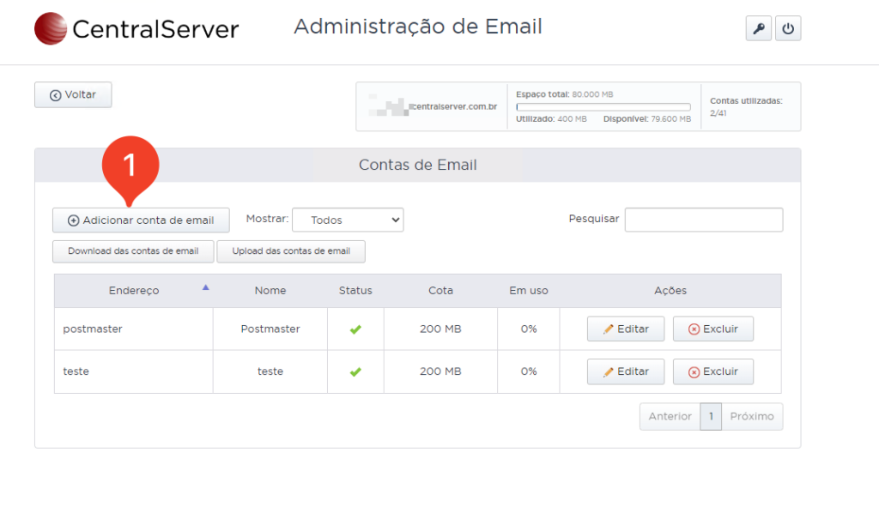Click "Anterior" in the pagination controls

pyautogui.click(x=670, y=416)
